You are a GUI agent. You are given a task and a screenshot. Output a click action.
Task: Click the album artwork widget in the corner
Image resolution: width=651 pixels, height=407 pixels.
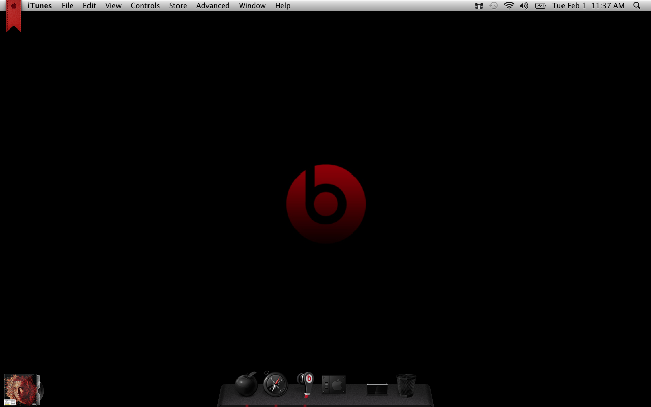(23, 390)
